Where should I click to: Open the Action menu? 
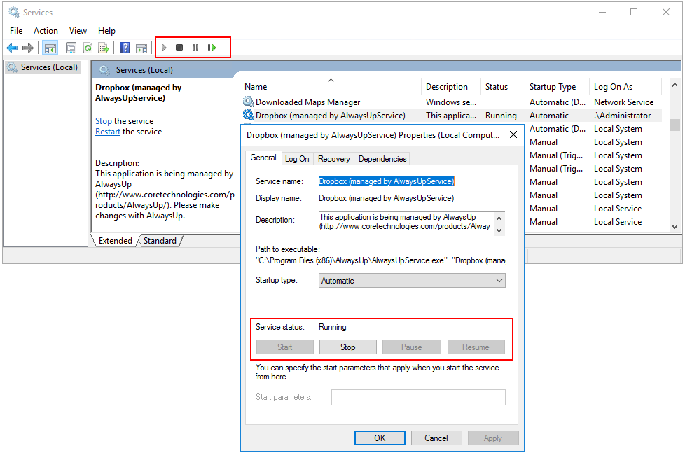click(46, 31)
